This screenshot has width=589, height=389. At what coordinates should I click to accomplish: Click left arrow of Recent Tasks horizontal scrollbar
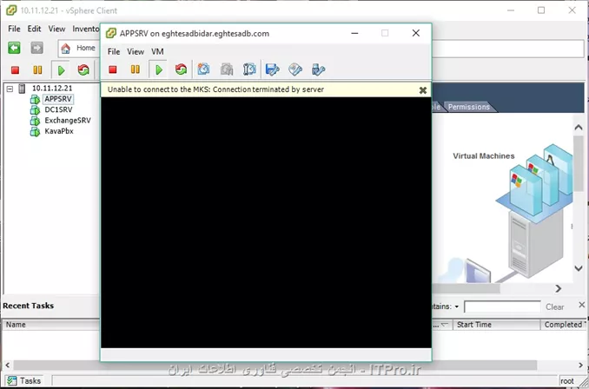point(7,365)
